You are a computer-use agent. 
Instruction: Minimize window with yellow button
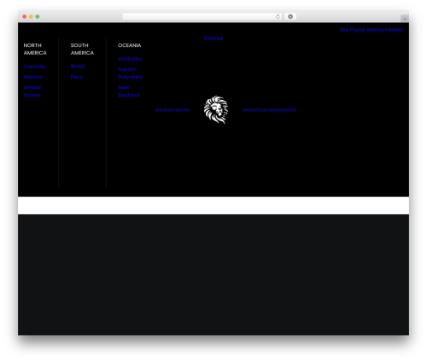[x=31, y=16]
